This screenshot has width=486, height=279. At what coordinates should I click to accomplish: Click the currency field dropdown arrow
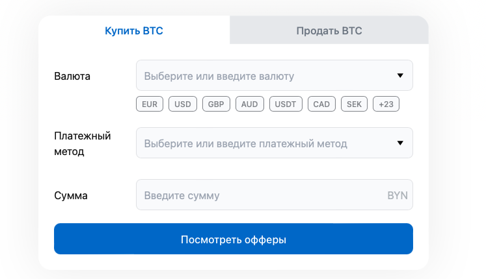point(400,76)
